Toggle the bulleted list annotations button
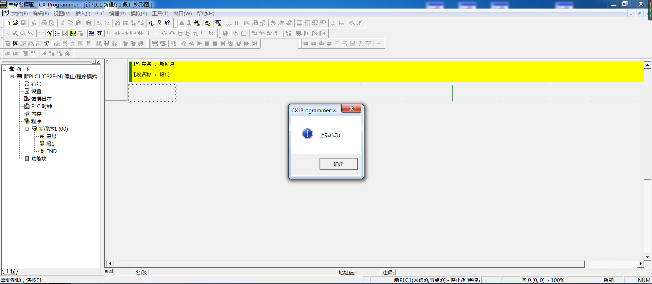Viewport: 652px width, 284px height. [x=57, y=33]
